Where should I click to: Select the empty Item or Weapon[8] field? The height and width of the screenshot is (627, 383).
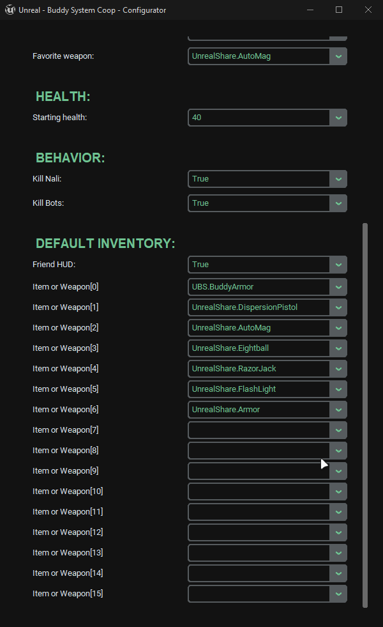pyautogui.click(x=259, y=451)
